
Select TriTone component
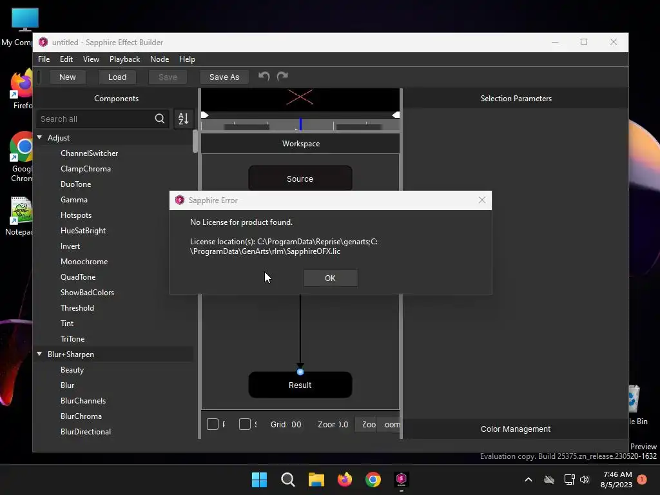coord(72,339)
